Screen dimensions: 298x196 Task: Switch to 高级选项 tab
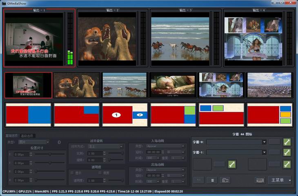(x=27, y=136)
